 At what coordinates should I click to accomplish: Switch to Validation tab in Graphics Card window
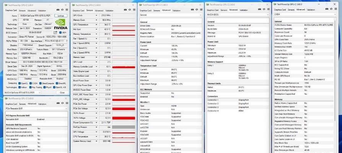[42, 10]
